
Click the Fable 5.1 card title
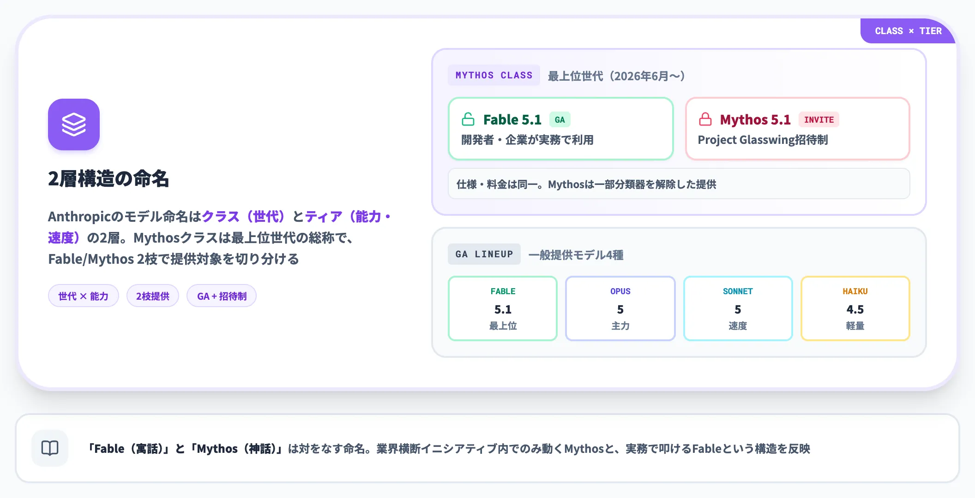[x=512, y=120]
